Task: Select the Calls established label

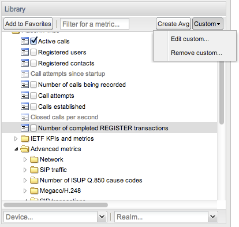Action: point(62,107)
